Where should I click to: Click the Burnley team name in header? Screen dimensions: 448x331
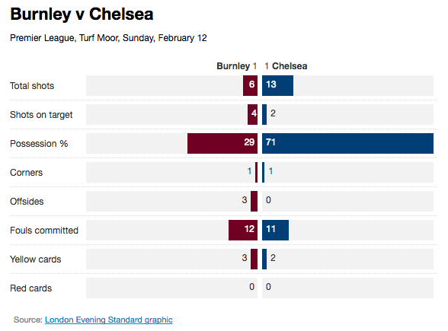pyautogui.click(x=233, y=66)
